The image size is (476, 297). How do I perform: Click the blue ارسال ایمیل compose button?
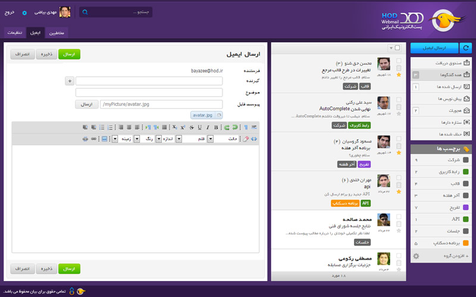(433, 48)
